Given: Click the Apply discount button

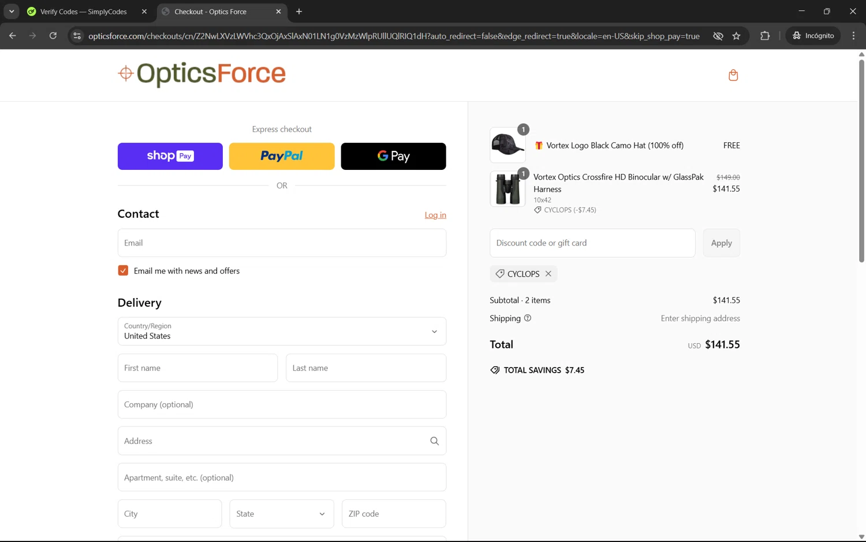Looking at the screenshot, I should (x=721, y=243).
